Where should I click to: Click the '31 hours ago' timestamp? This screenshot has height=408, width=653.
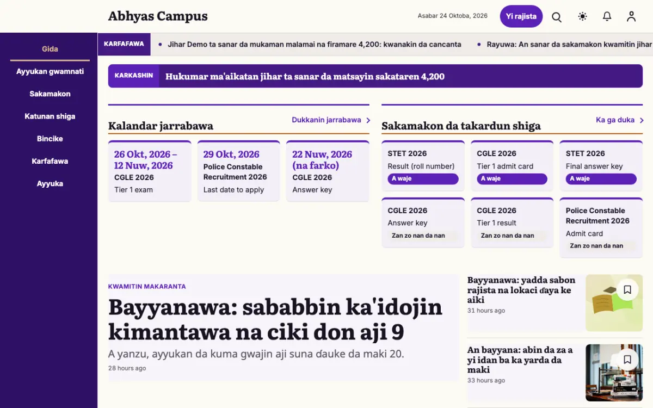point(486,311)
